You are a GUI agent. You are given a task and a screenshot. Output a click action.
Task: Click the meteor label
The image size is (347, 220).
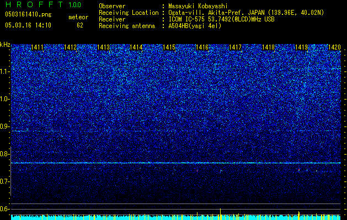pos(78,17)
